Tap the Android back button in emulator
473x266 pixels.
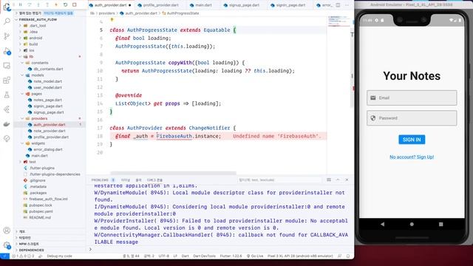383,224
